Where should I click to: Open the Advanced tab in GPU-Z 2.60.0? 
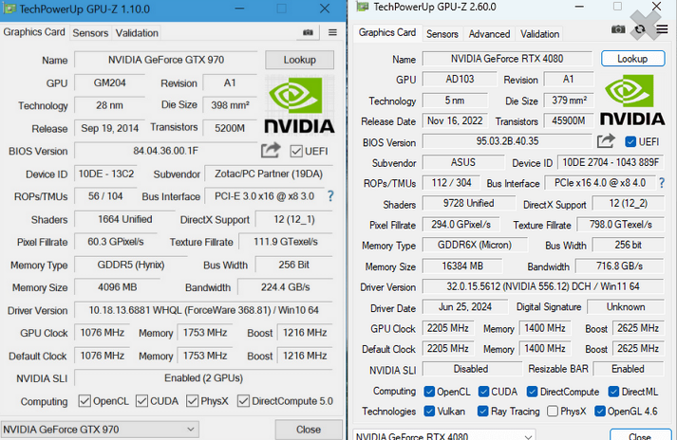click(x=489, y=33)
